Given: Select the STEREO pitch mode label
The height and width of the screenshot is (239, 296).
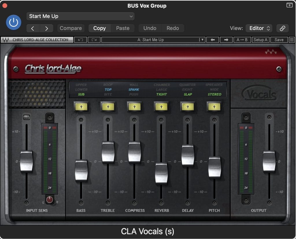Looking at the screenshot, I should click(214, 94).
